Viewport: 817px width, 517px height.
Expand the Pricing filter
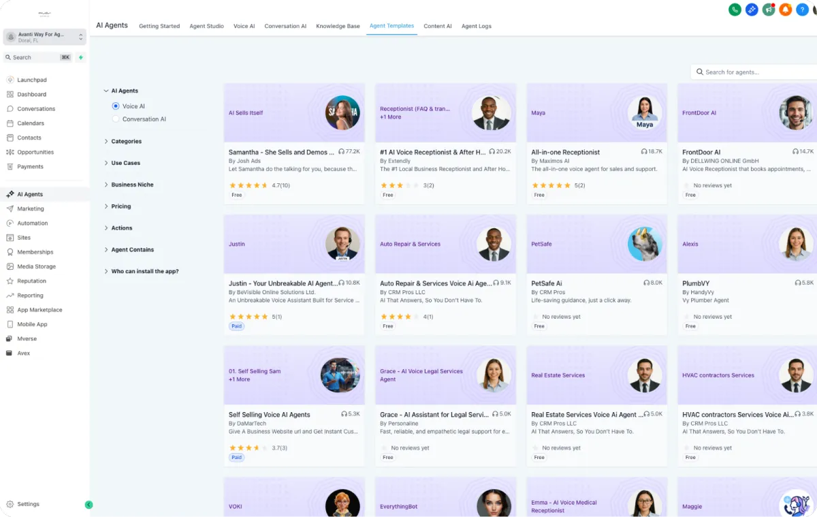click(x=106, y=206)
